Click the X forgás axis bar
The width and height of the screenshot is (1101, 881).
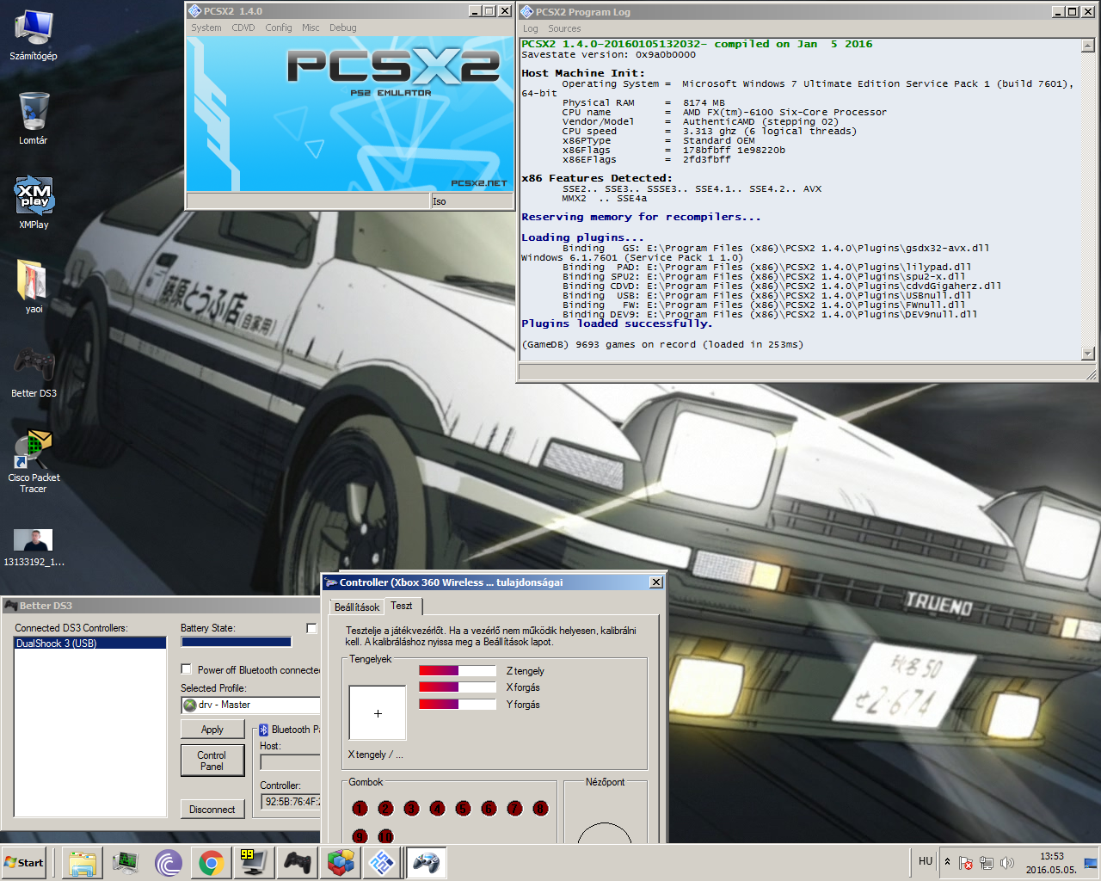coord(458,687)
